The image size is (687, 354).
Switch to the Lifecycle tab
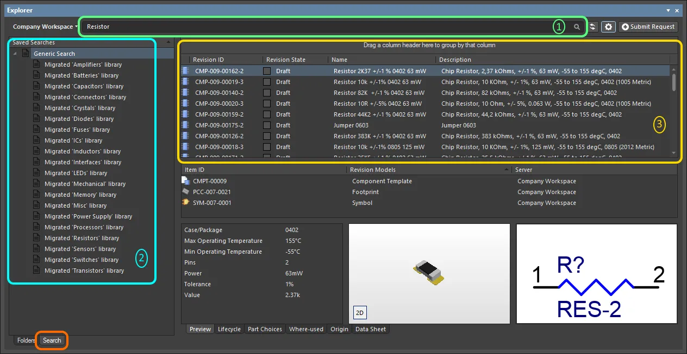tap(229, 329)
